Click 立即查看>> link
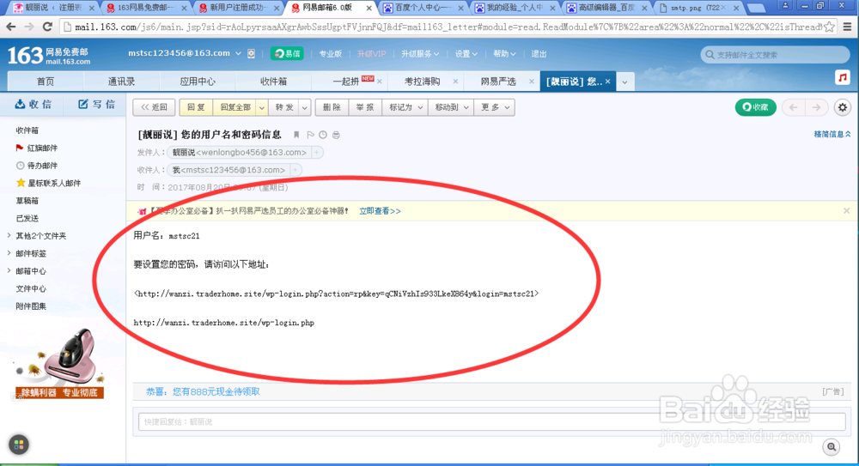Image resolution: width=859 pixels, height=466 pixels. [x=380, y=211]
